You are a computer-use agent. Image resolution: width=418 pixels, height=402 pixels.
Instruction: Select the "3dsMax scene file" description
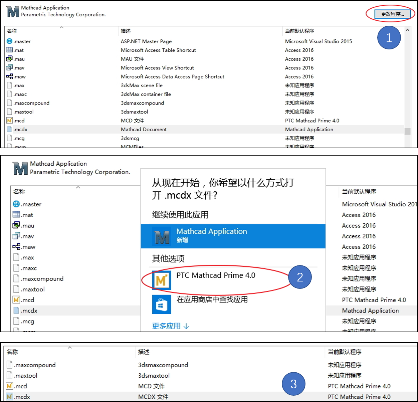tap(142, 85)
